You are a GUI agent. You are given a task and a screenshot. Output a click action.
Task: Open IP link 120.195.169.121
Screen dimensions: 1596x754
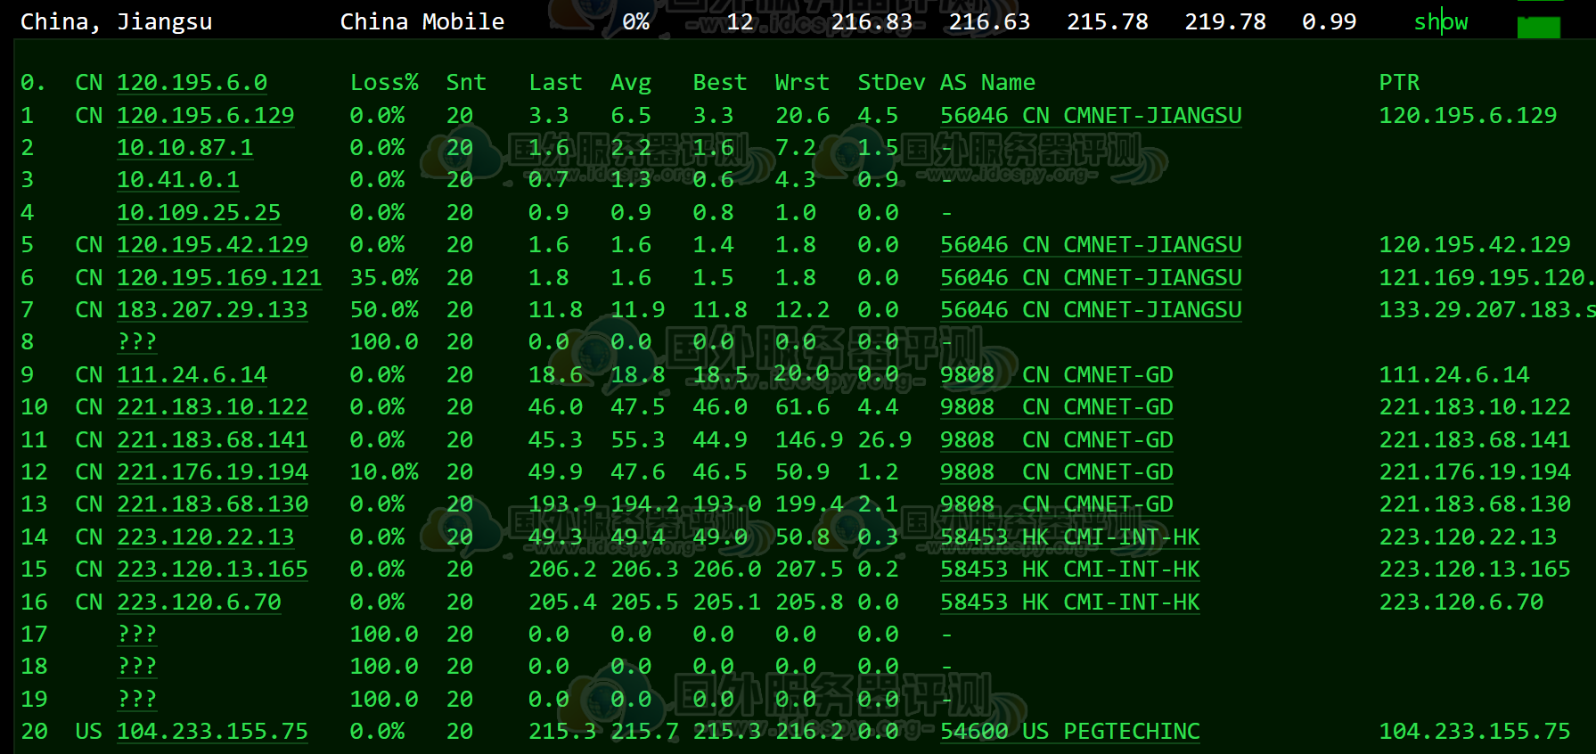(219, 278)
